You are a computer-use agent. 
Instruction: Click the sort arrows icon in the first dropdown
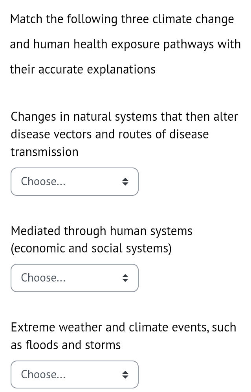pos(125,182)
